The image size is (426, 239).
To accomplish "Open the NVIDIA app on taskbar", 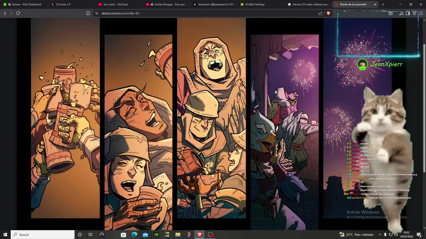I will [156, 235].
